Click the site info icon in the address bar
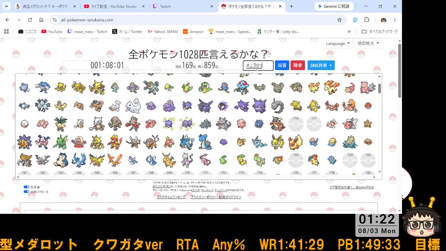446x251 pixels. tap(55, 20)
